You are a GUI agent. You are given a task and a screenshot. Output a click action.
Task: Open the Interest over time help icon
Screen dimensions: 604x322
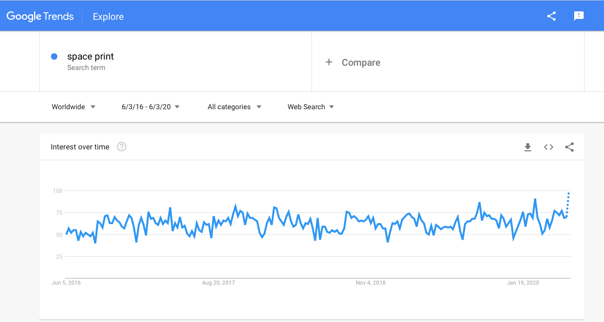[122, 147]
